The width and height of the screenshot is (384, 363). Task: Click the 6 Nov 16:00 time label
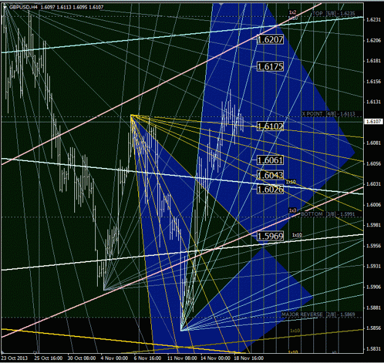147,358
